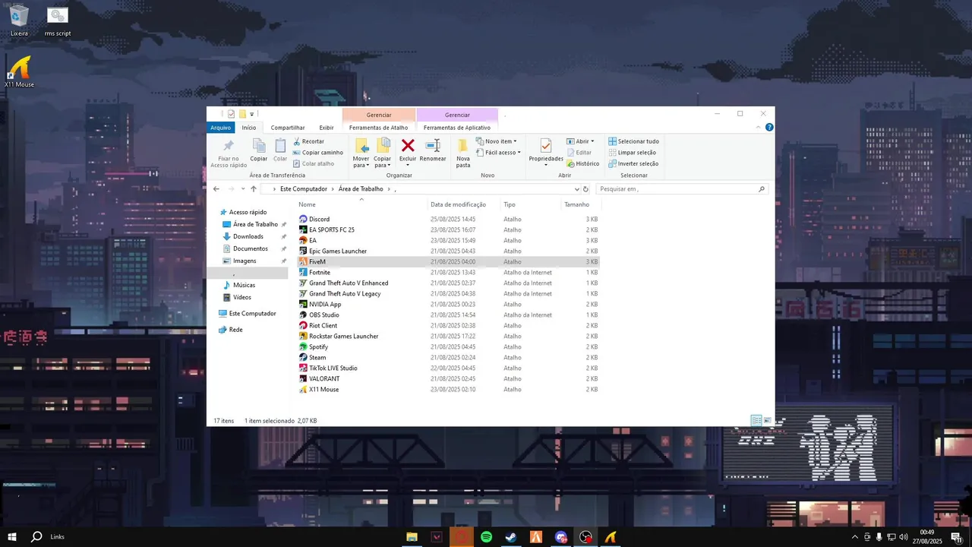Click the up-arrow to go to parent folder

click(x=254, y=189)
